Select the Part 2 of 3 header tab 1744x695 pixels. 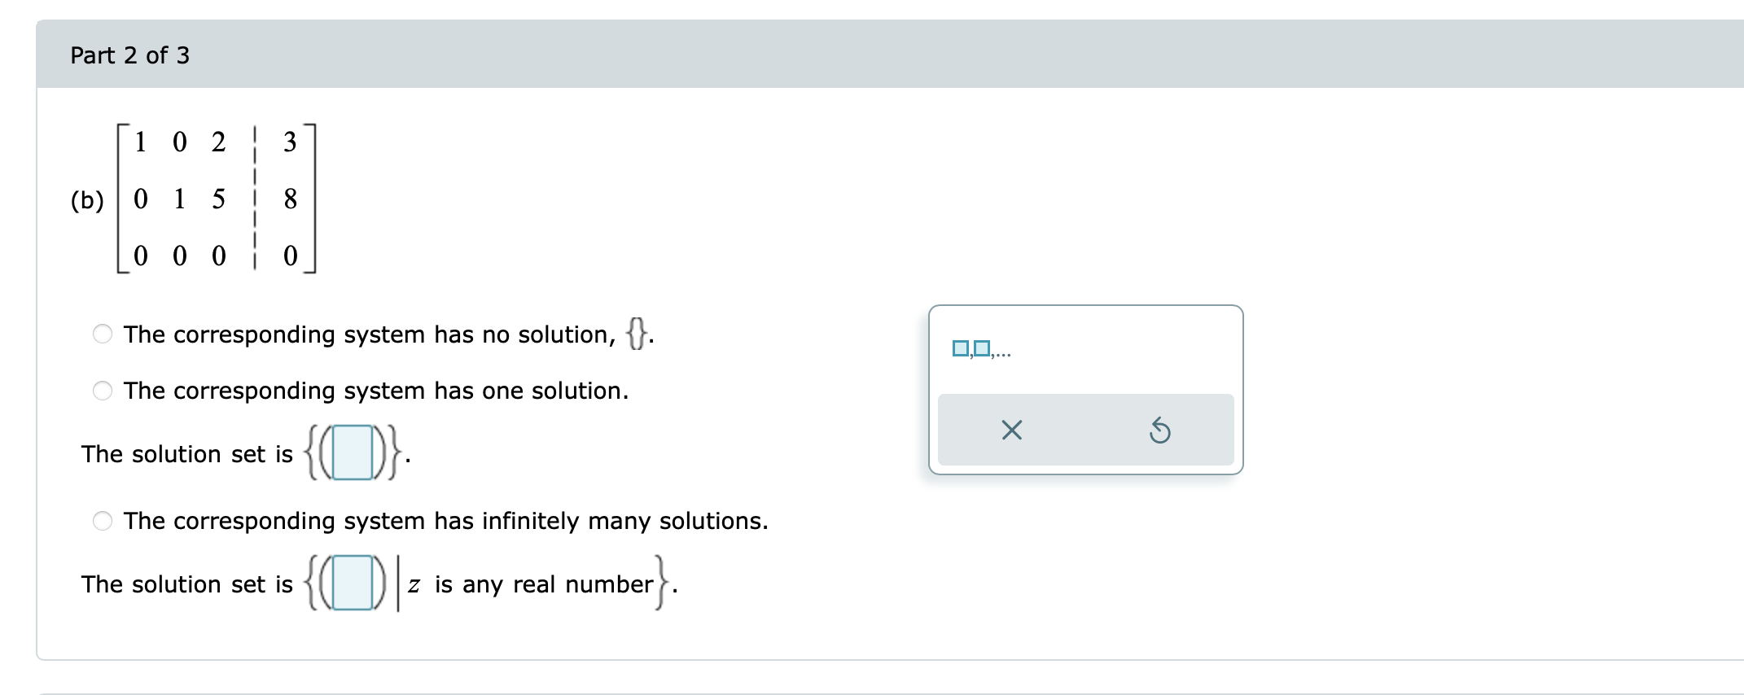[x=129, y=55]
